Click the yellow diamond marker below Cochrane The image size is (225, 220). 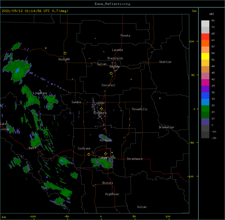89,154
